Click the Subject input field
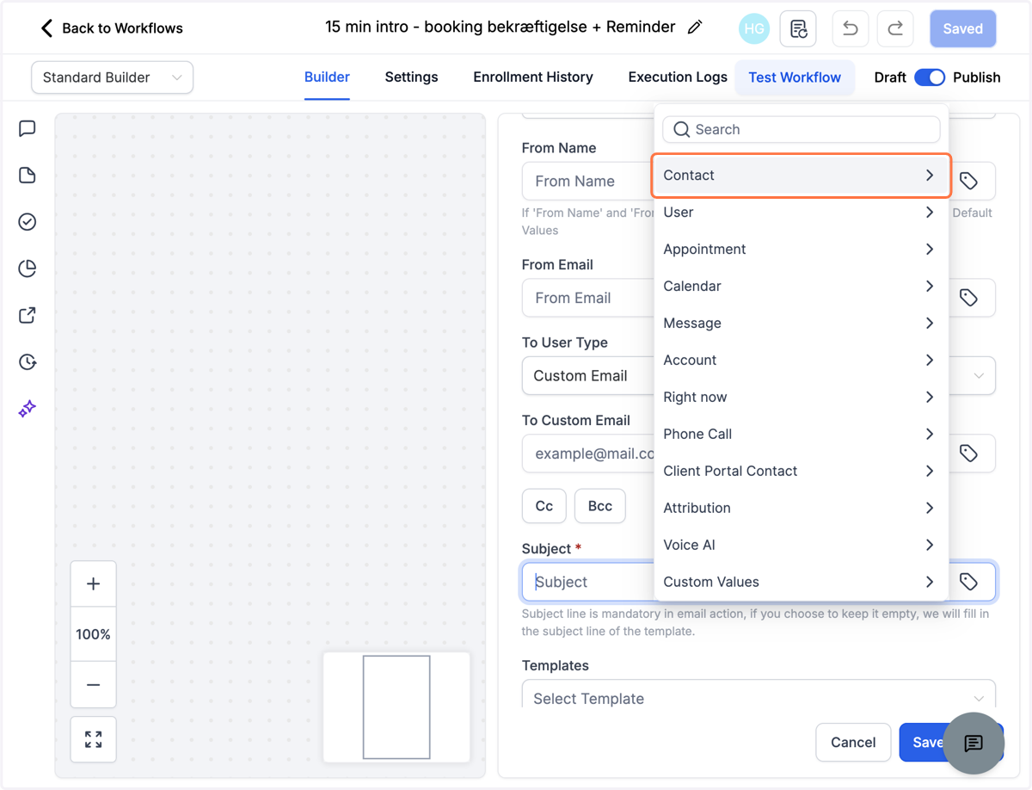 click(588, 582)
